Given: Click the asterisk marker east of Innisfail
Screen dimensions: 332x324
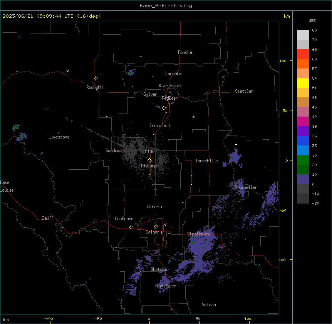Looking at the screenshot, I should 193,117.
